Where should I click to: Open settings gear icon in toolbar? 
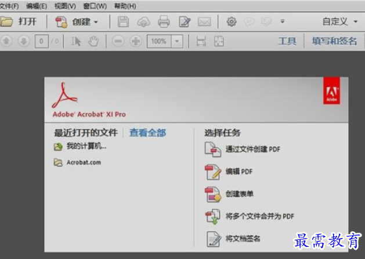pos(232,22)
